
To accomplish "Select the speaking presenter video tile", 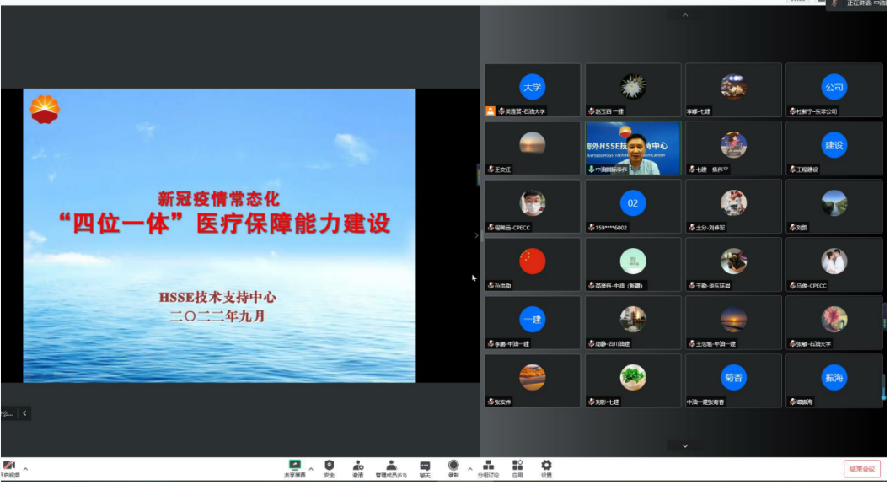I will click(633, 148).
